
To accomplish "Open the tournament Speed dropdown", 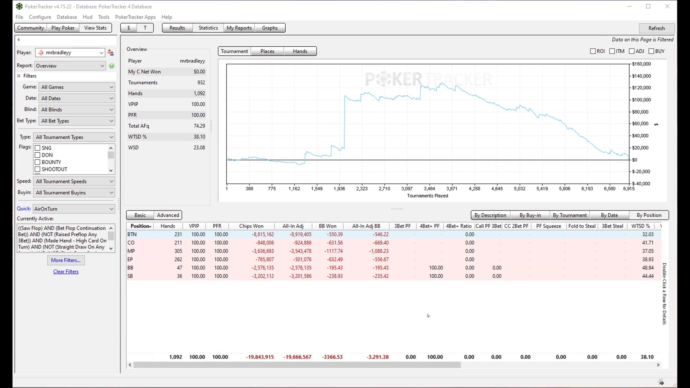I will (74, 181).
